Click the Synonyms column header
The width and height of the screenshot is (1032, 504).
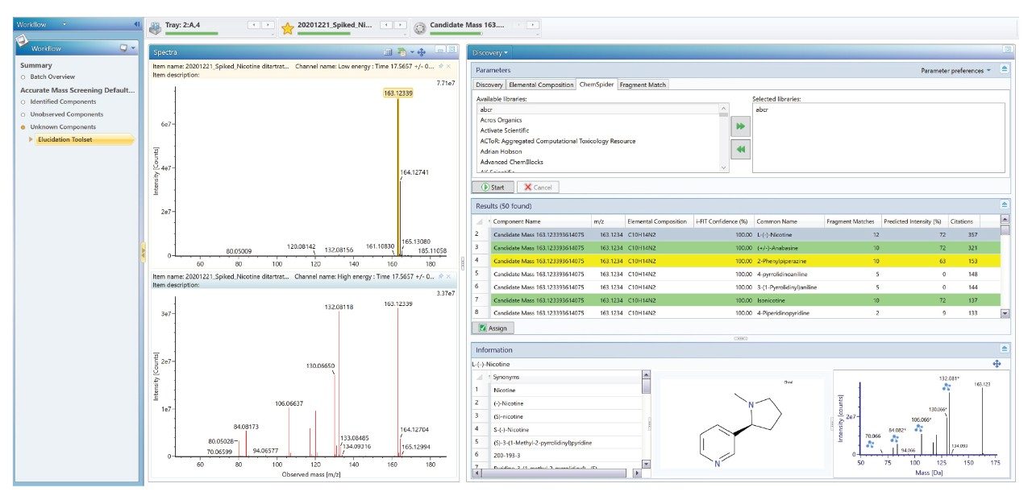(x=564, y=377)
